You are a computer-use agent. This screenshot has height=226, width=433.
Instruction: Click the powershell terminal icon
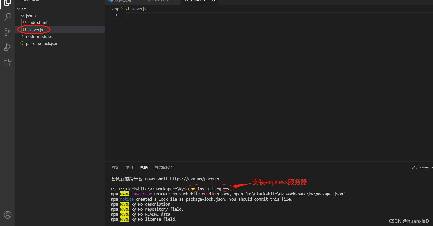pos(415,167)
